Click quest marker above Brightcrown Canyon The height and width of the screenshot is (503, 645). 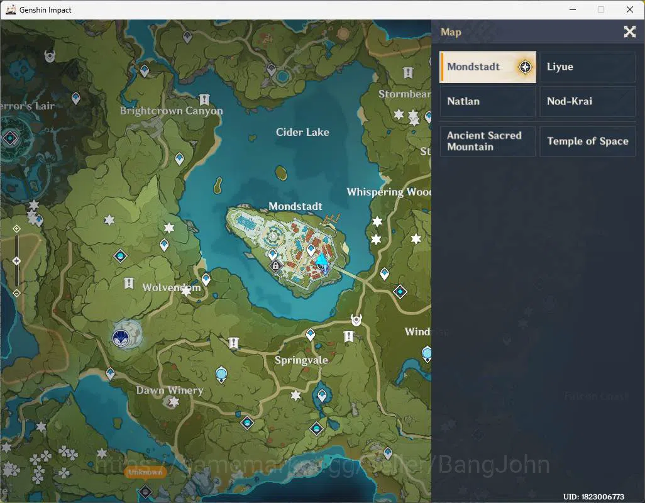point(204,99)
